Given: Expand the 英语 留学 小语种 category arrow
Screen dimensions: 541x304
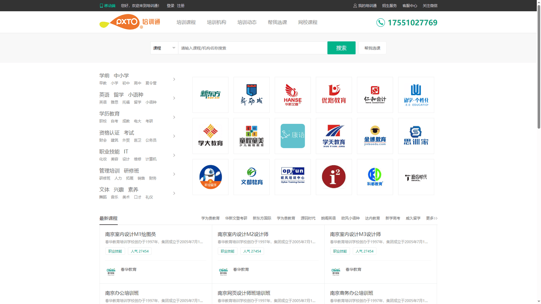Looking at the screenshot, I should [x=174, y=98].
